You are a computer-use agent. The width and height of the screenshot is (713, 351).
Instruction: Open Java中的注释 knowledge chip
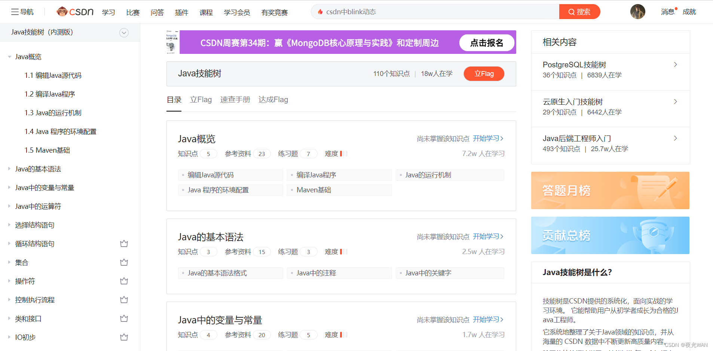click(339, 273)
